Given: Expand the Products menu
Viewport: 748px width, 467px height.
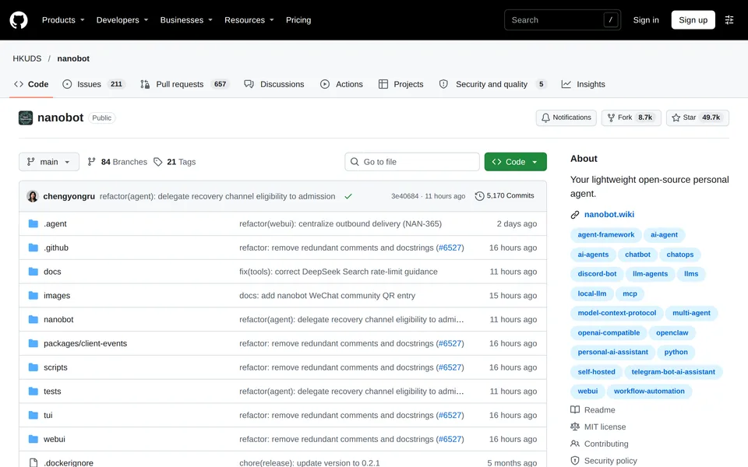Looking at the screenshot, I should (63, 20).
